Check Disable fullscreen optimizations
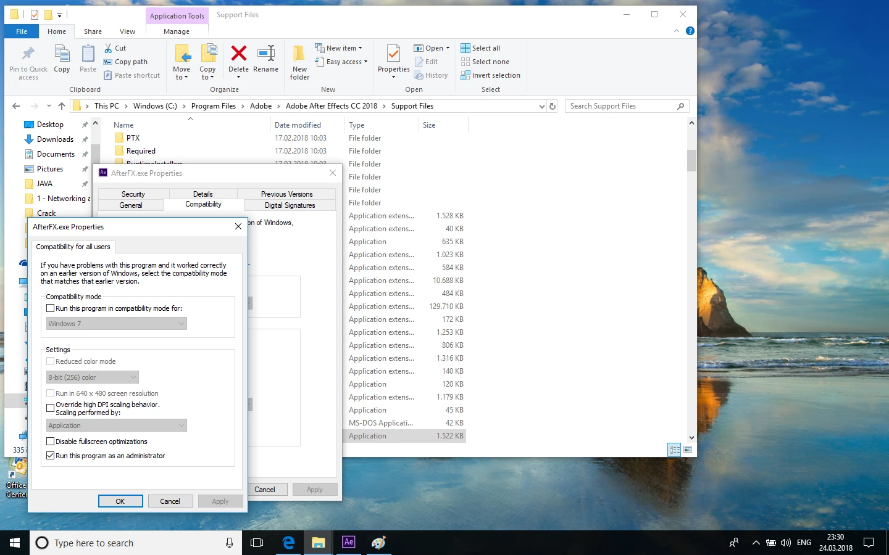 tap(51, 442)
